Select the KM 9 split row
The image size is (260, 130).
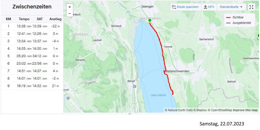coord(32,86)
